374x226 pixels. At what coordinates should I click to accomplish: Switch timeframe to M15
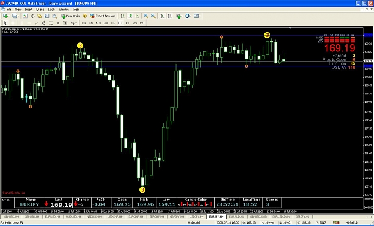click(98, 23)
